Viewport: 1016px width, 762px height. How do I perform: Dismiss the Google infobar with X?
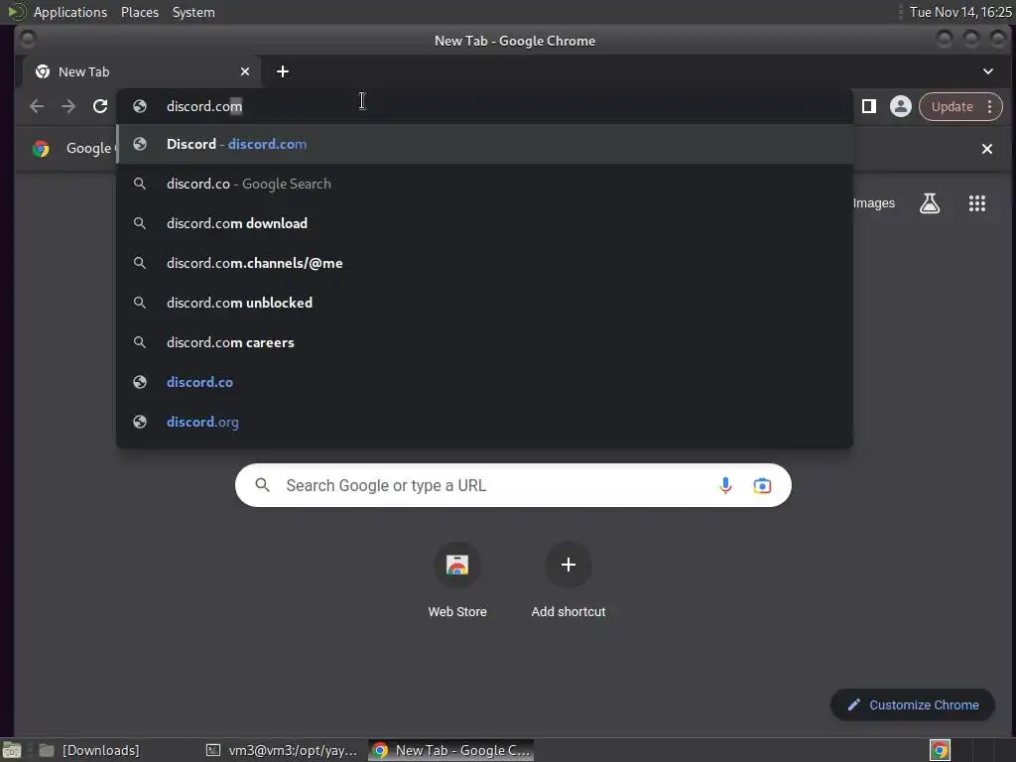tap(987, 149)
